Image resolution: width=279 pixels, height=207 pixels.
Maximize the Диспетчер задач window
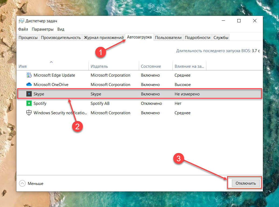tap(239, 21)
